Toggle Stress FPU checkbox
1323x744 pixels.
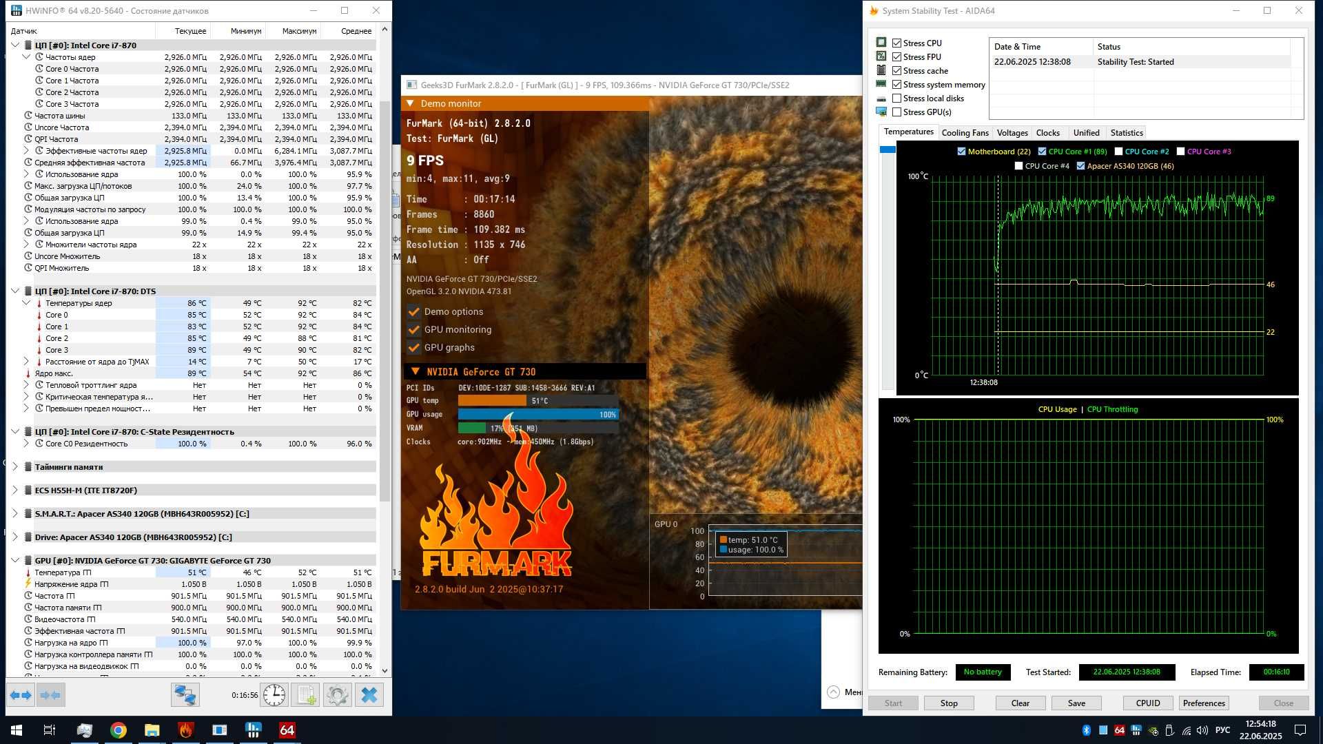(x=896, y=56)
